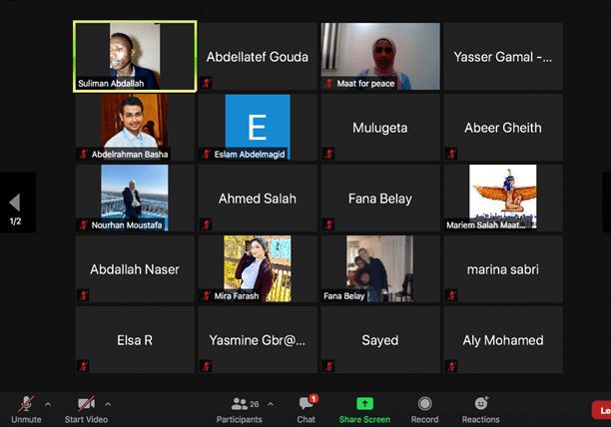Click the Elsa R name tile
This screenshot has height=427, width=611.
coord(135,340)
